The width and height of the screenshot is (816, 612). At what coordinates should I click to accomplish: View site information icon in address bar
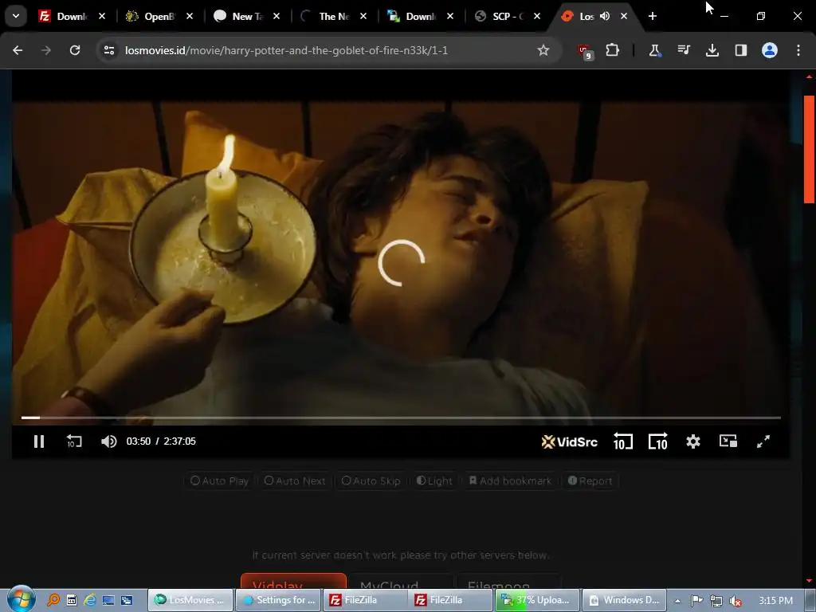pos(108,50)
